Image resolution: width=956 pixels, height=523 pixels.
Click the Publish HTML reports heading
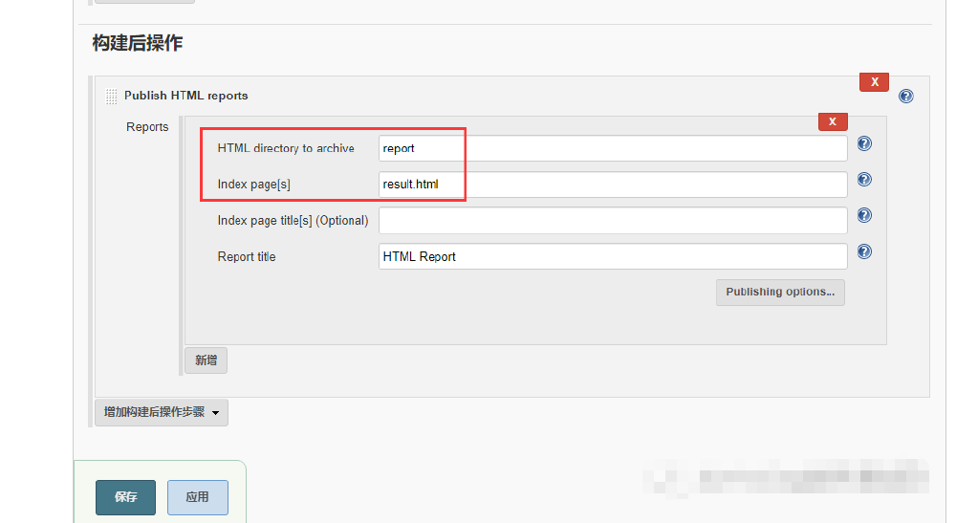point(186,96)
